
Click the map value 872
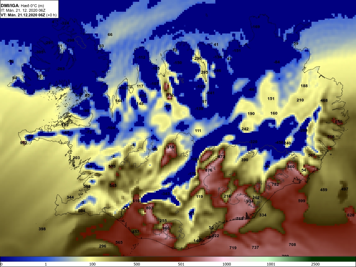[221, 157]
